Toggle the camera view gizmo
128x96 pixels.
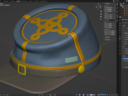(x=101, y=17)
